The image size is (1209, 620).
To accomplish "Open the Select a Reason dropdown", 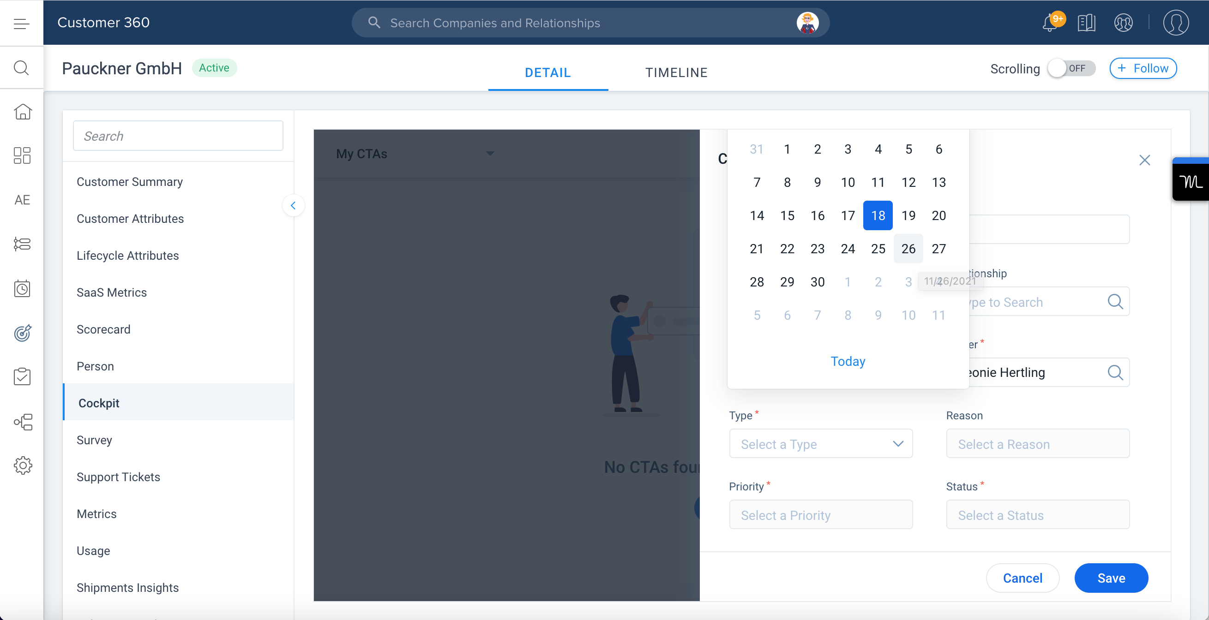I will pos(1038,444).
